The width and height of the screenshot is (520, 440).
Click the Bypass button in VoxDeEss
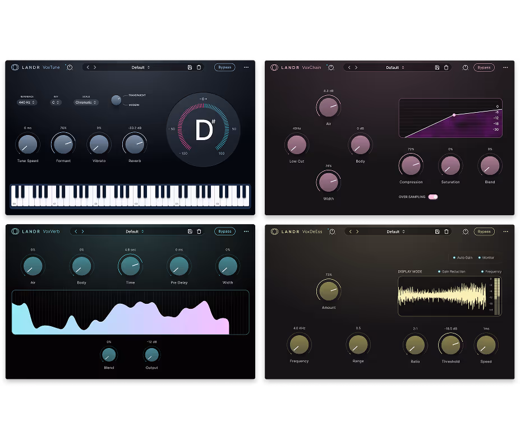(484, 231)
